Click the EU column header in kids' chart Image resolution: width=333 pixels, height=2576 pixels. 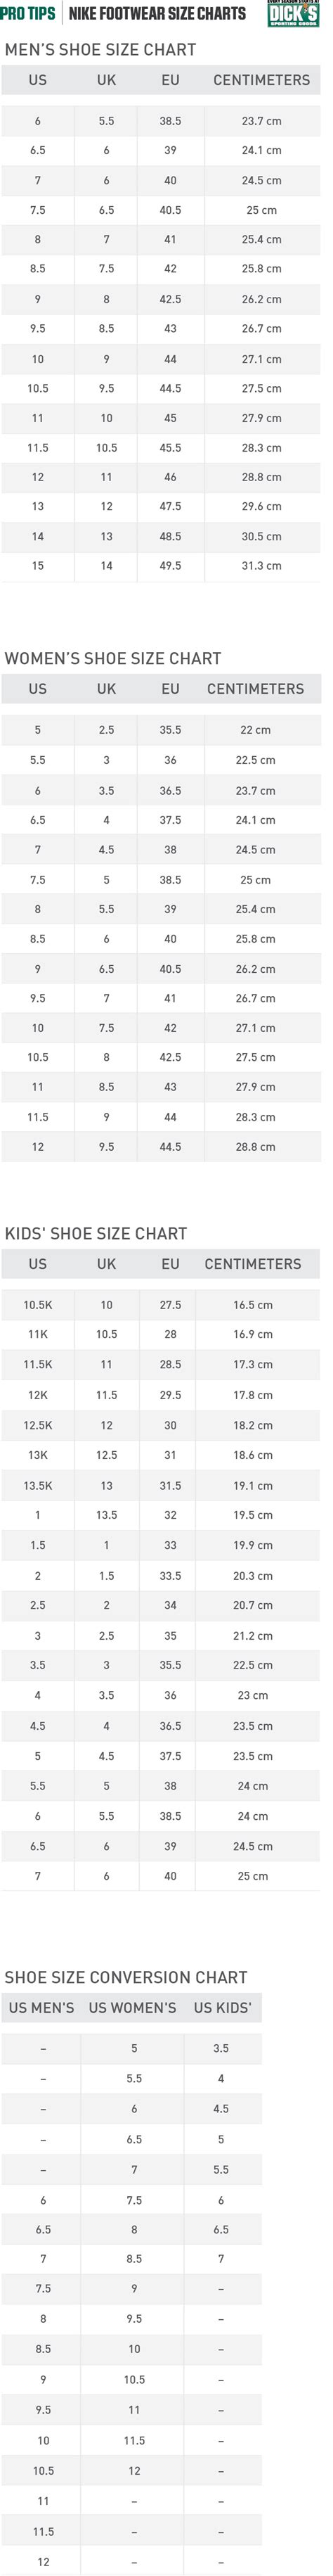pos(170,1264)
